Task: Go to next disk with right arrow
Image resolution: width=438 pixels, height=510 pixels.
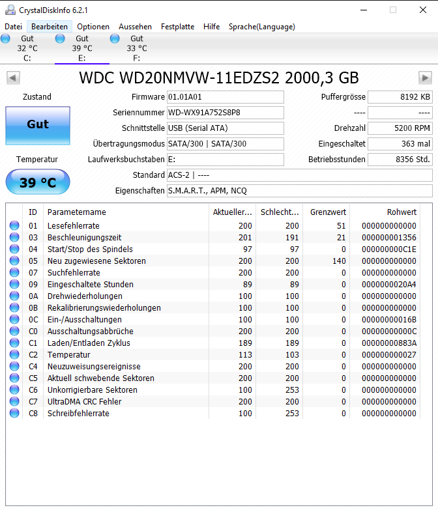Action: pyautogui.click(x=425, y=78)
